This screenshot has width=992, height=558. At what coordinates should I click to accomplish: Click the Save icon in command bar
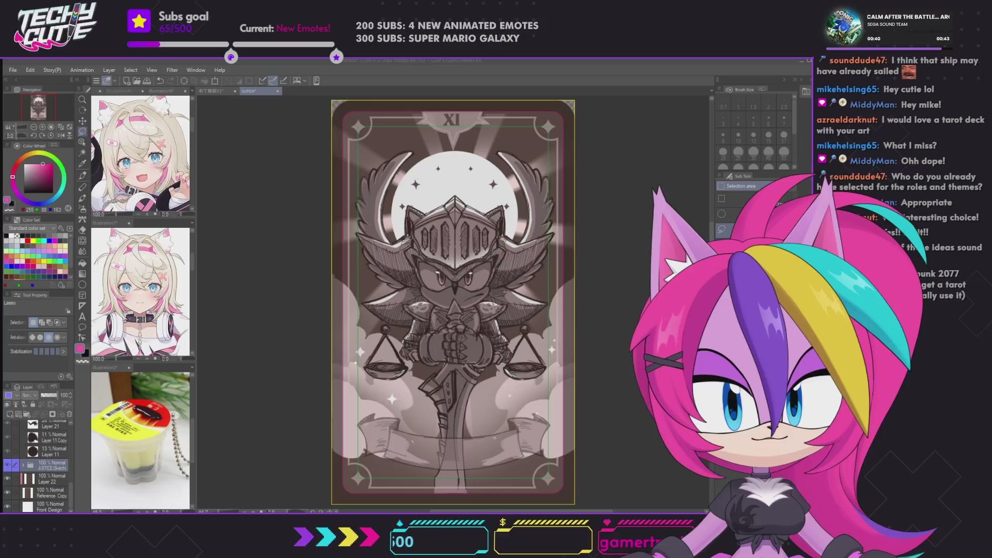(x=147, y=81)
